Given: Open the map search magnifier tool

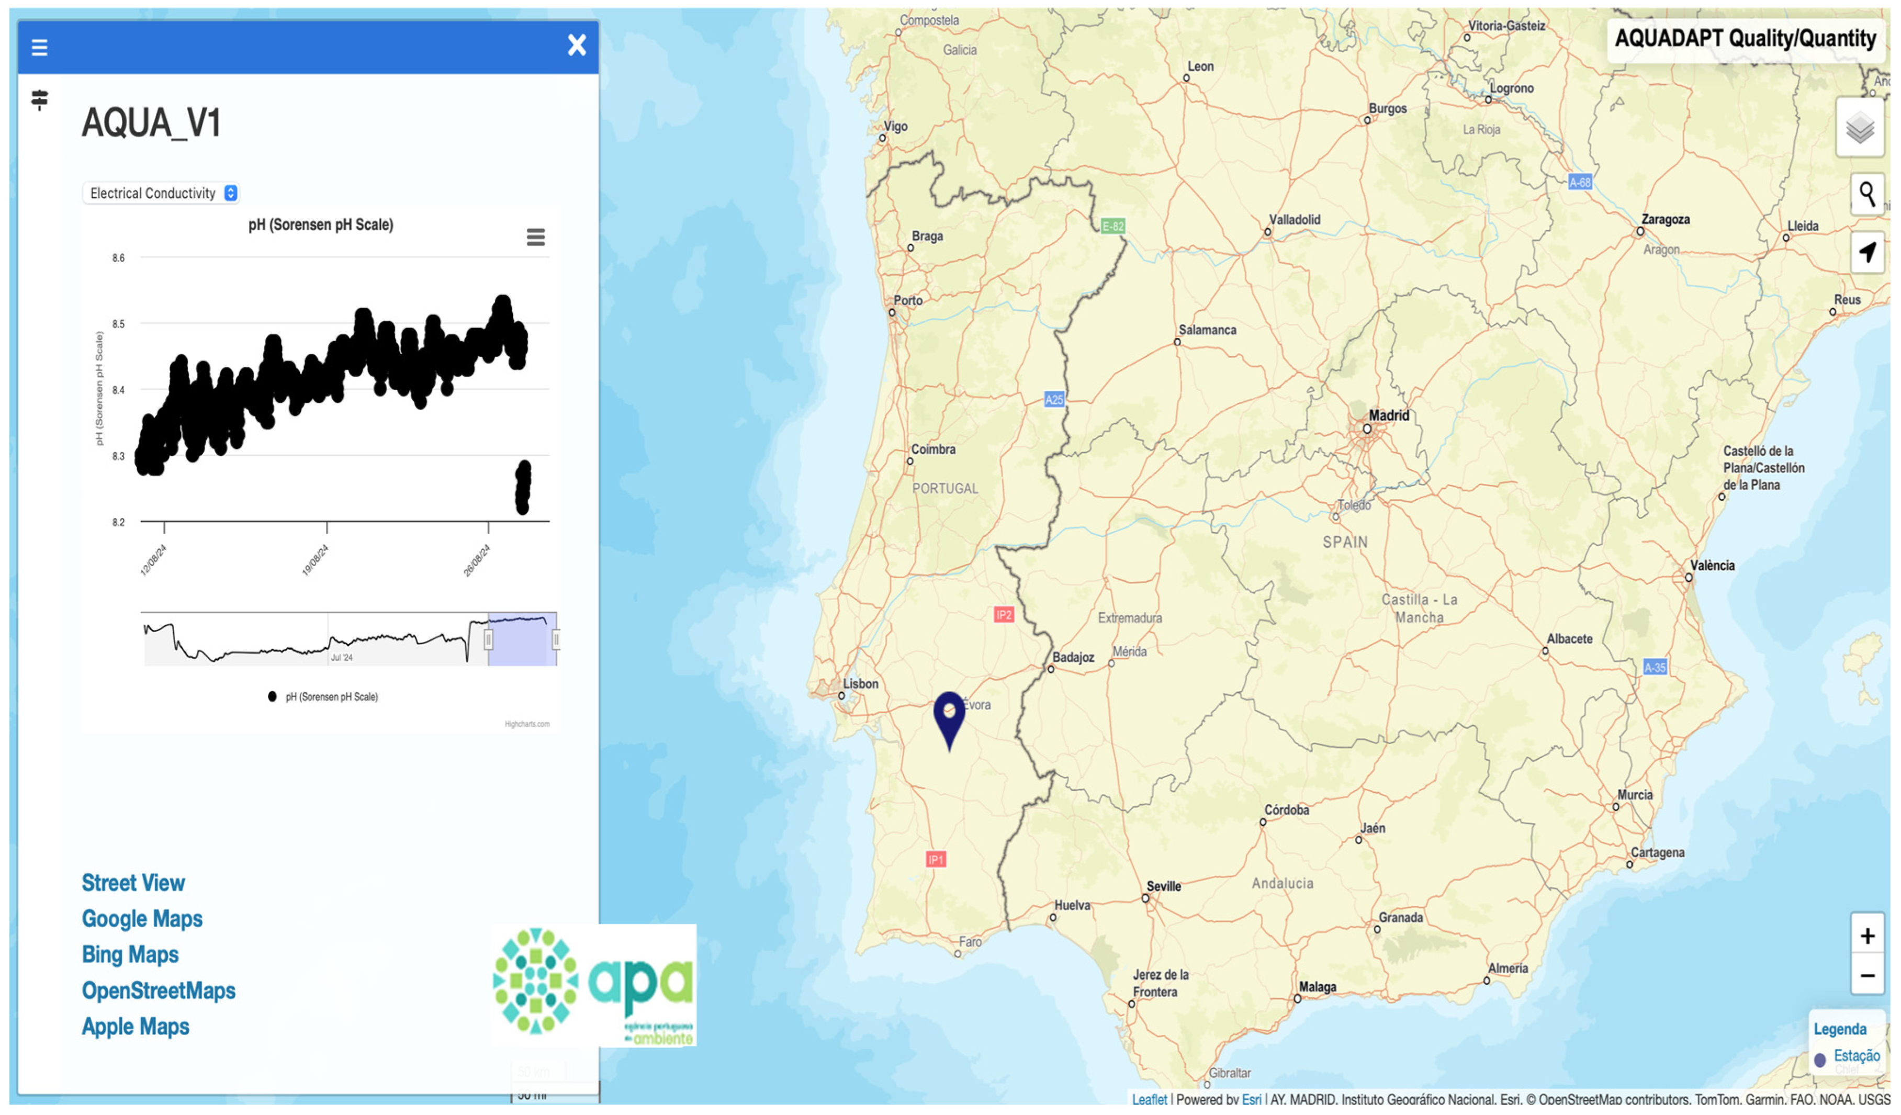Looking at the screenshot, I should tap(1867, 195).
